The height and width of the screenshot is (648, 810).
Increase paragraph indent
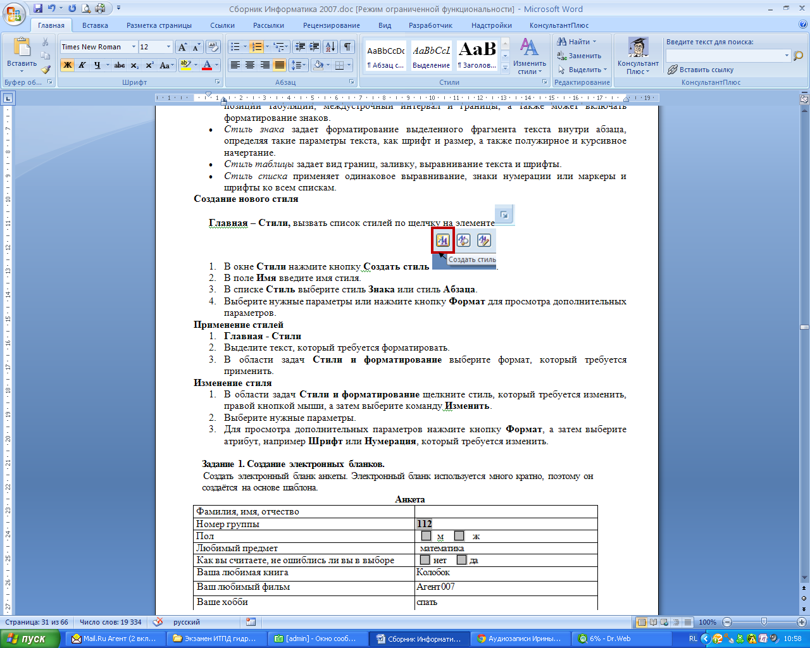click(x=315, y=47)
